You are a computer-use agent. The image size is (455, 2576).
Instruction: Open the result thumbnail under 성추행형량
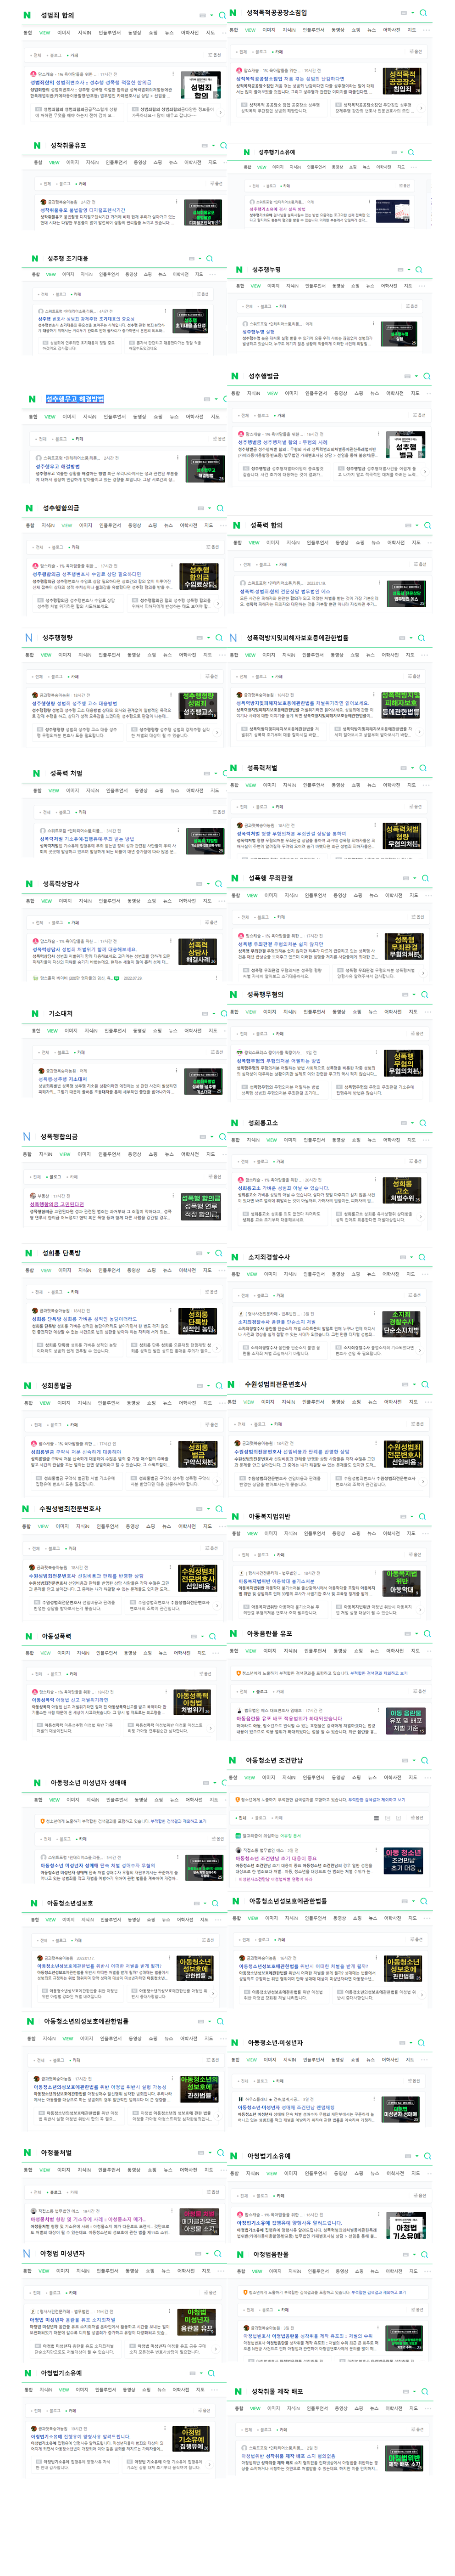198,705
